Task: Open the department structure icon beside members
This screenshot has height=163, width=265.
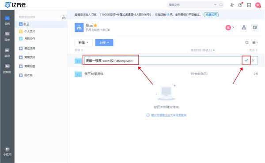Action: tap(244, 27)
